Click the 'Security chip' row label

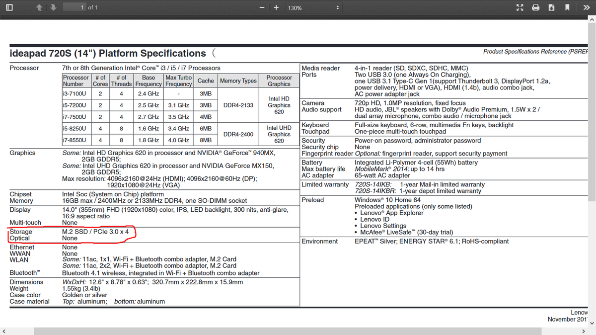click(320, 147)
